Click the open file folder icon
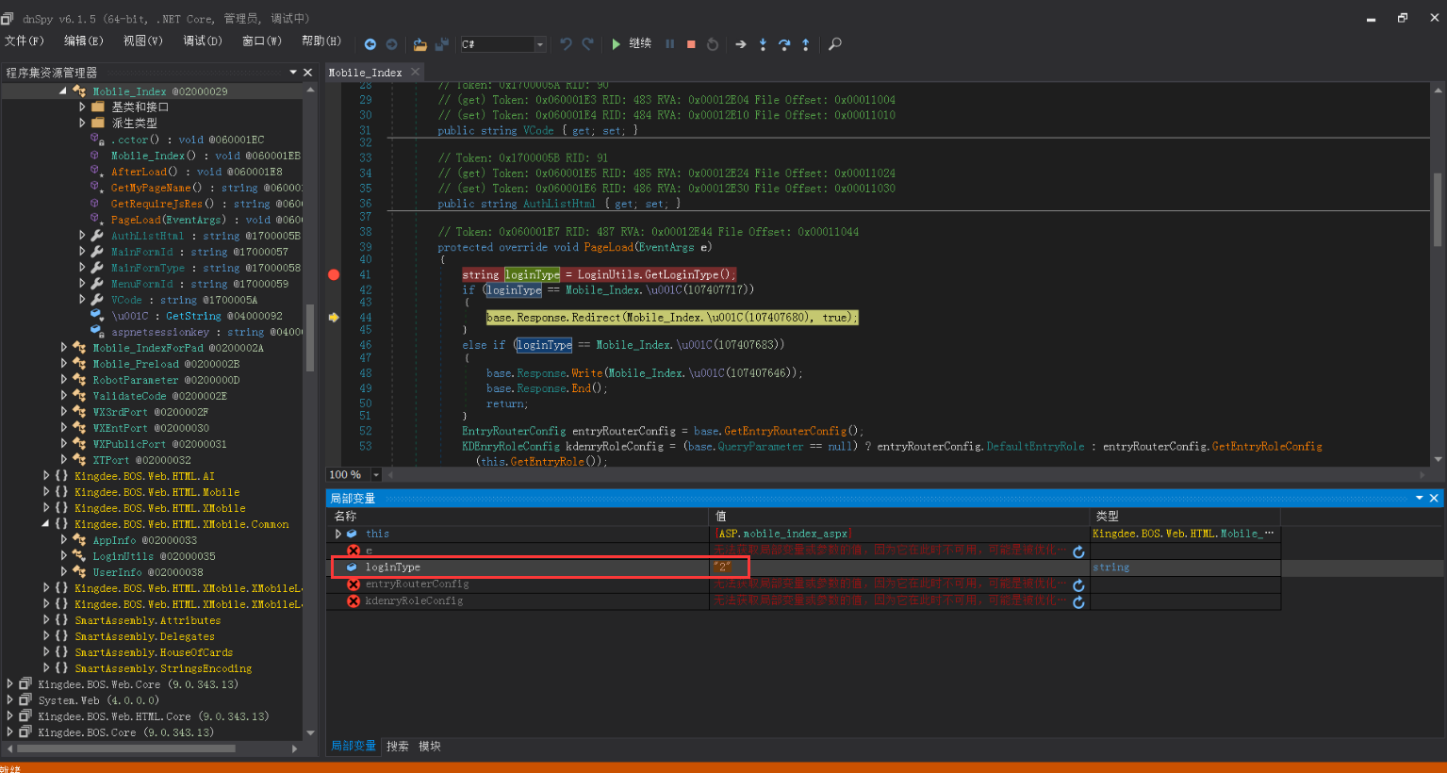The image size is (1447, 773). click(x=420, y=44)
